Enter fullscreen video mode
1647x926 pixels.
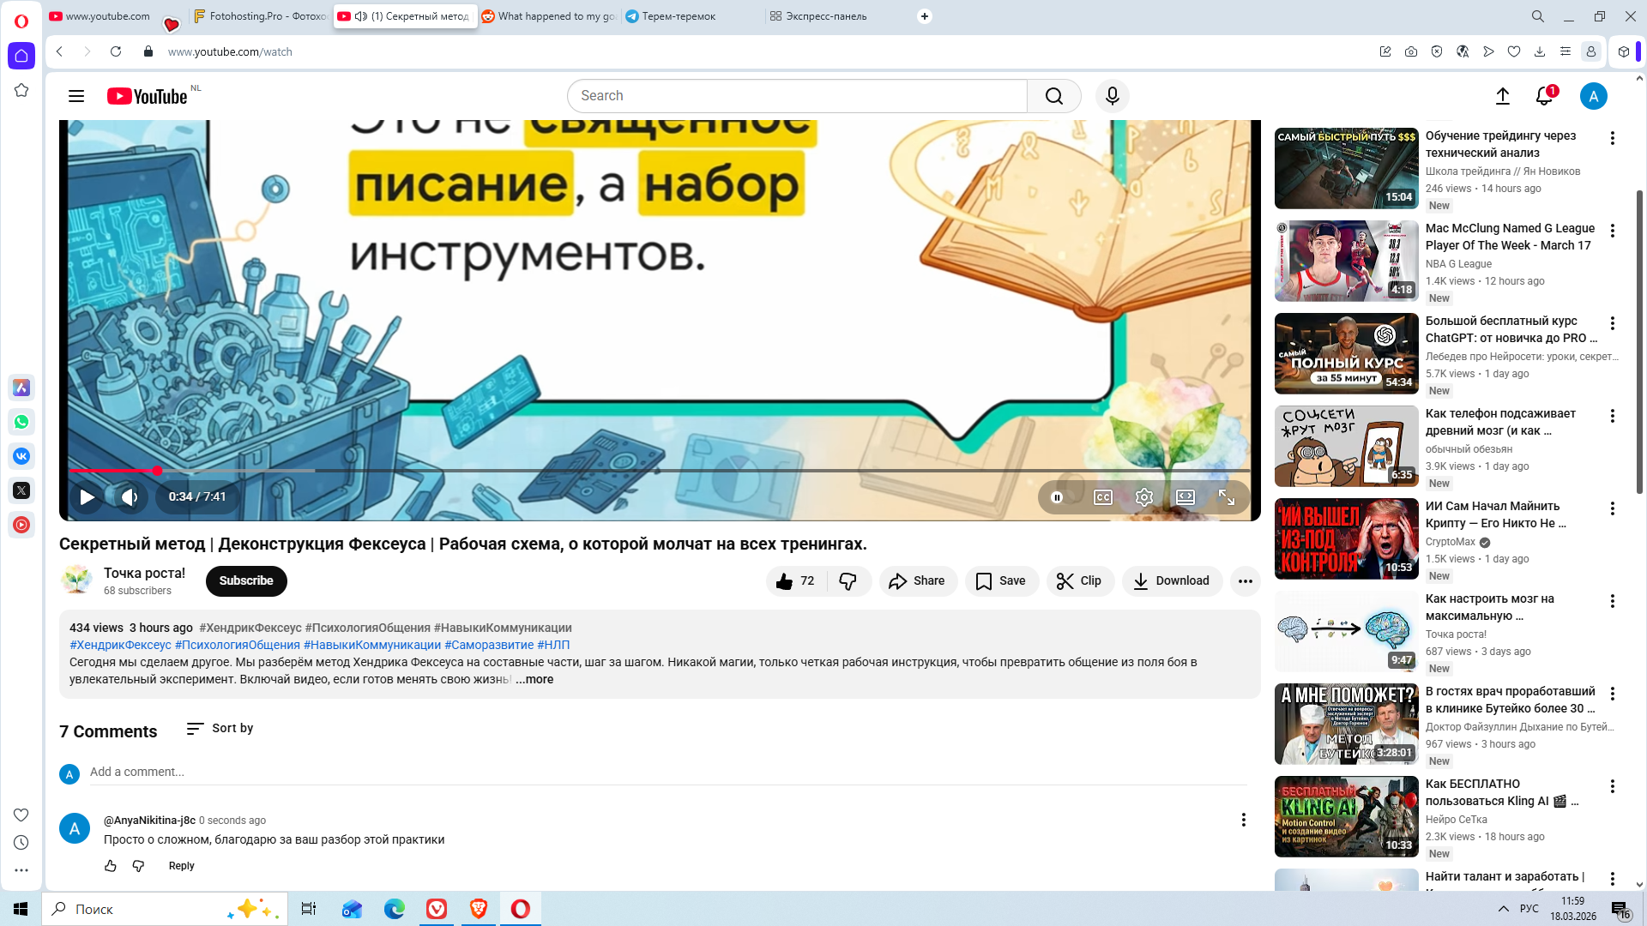tap(1226, 497)
